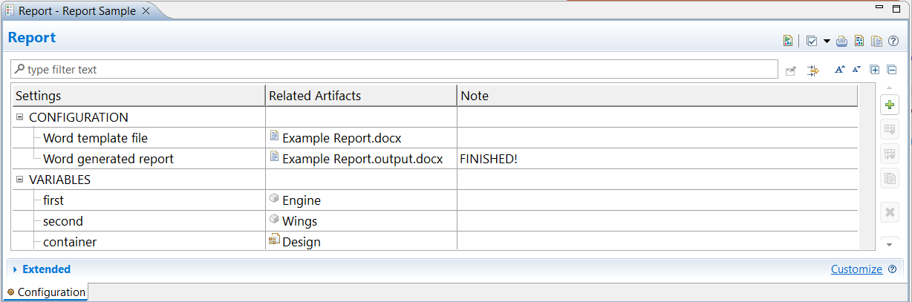Collapse the VARIABLES tree node
The height and width of the screenshot is (302, 912).
(20, 180)
